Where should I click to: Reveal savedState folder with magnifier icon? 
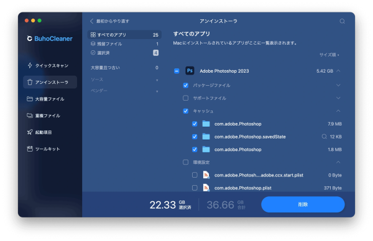pyautogui.click(x=324, y=137)
